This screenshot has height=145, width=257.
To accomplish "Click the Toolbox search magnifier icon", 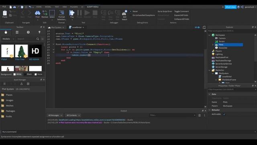I will [38, 39].
